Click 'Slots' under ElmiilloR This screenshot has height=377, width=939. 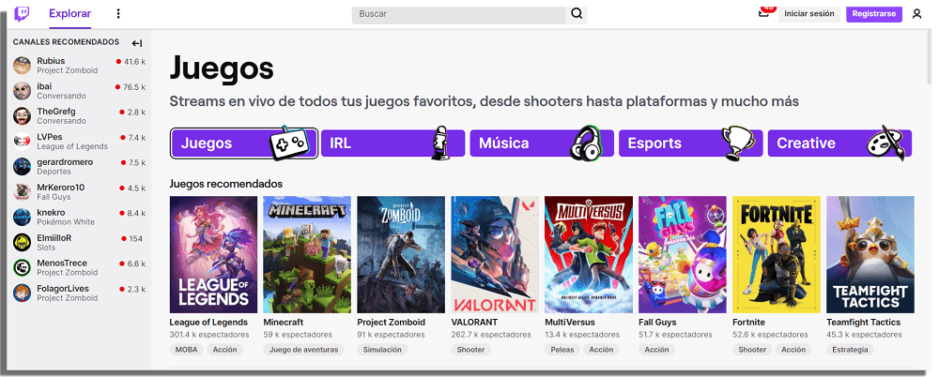[x=46, y=248]
